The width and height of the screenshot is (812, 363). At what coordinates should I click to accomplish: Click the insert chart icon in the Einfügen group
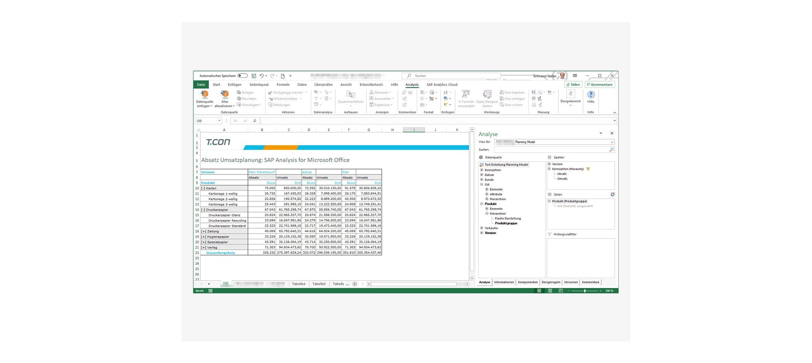(x=446, y=92)
